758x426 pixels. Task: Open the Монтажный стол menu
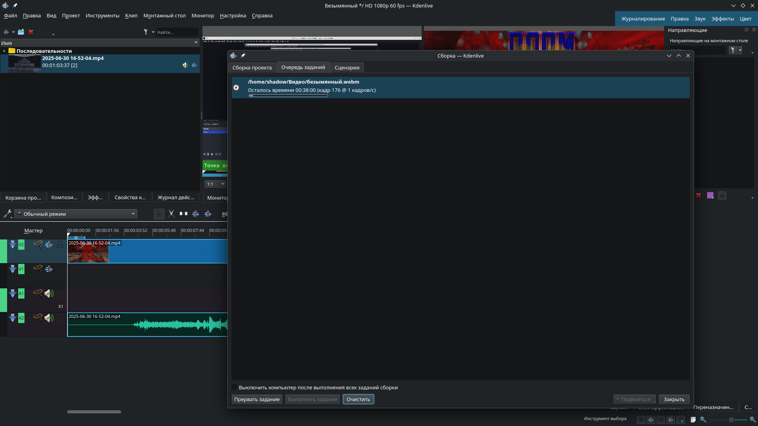(164, 16)
